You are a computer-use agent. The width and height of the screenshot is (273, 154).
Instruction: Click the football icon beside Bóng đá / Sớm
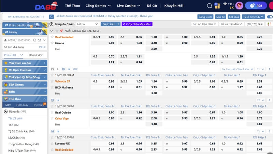52,24
